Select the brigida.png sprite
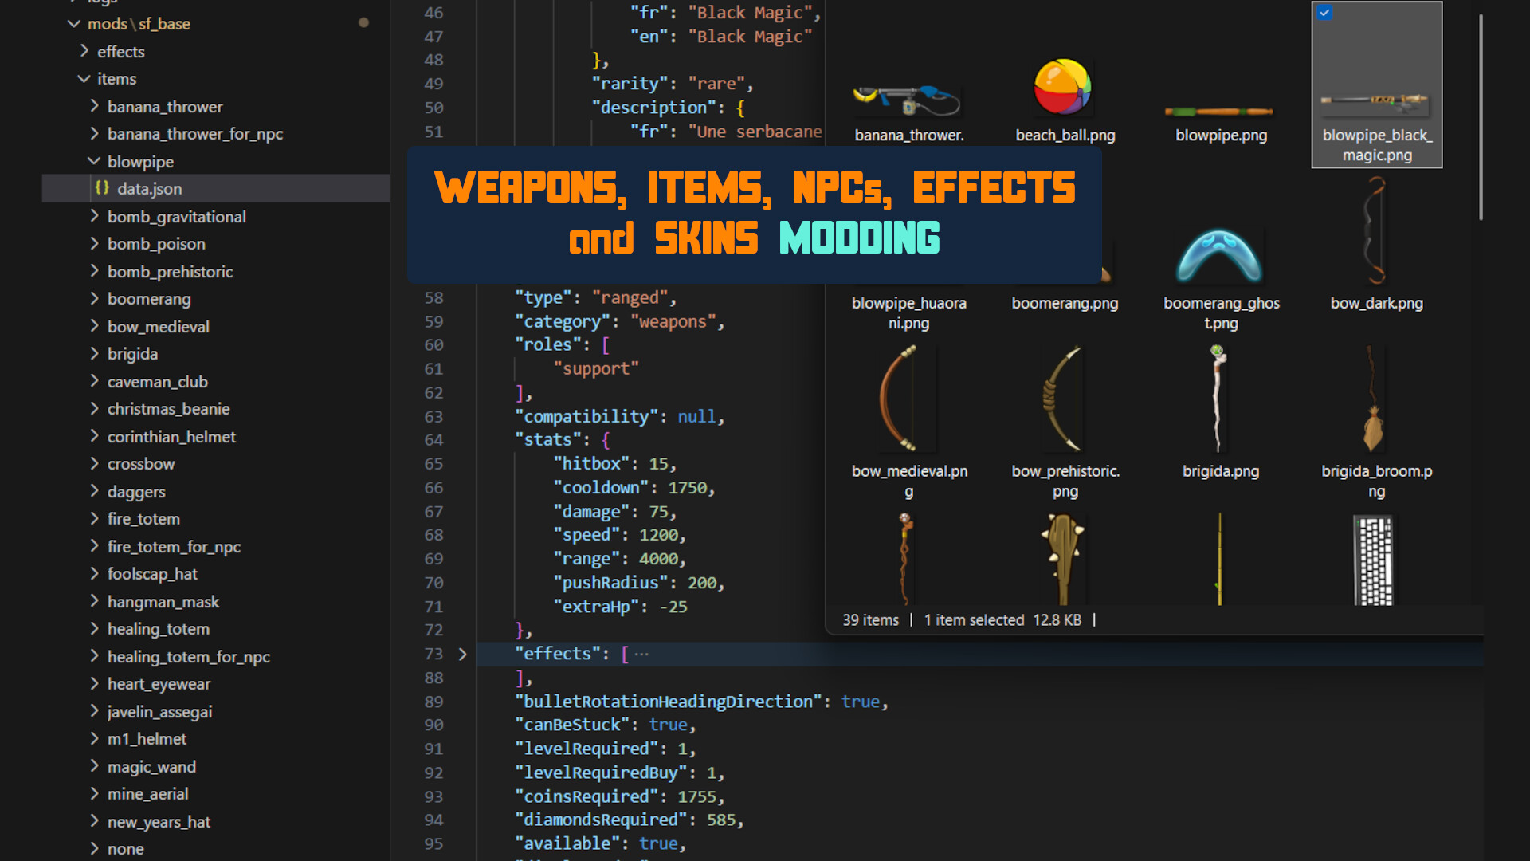Screen dimensions: 1530x861 pos(1220,399)
